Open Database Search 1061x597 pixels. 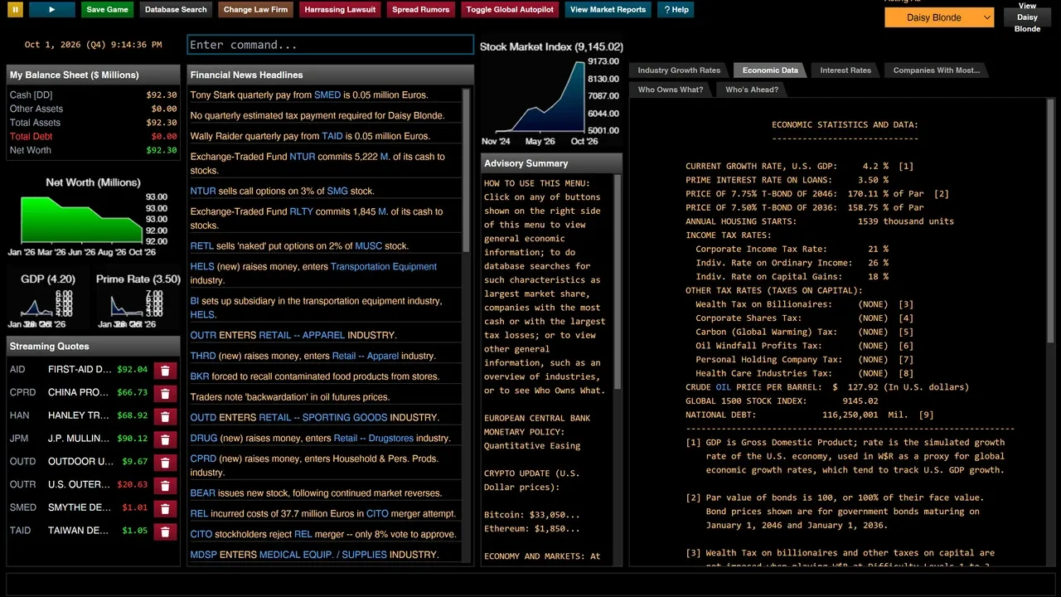click(176, 10)
